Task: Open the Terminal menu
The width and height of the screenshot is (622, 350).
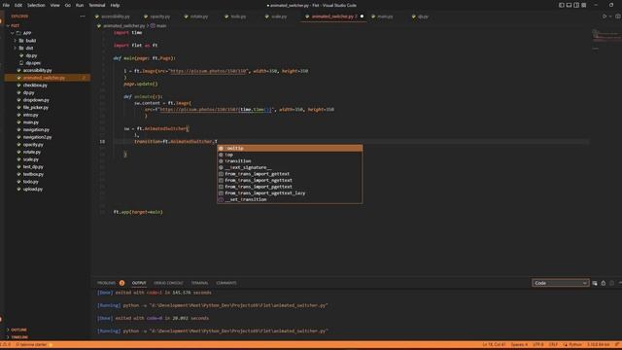Action: pos(97,5)
